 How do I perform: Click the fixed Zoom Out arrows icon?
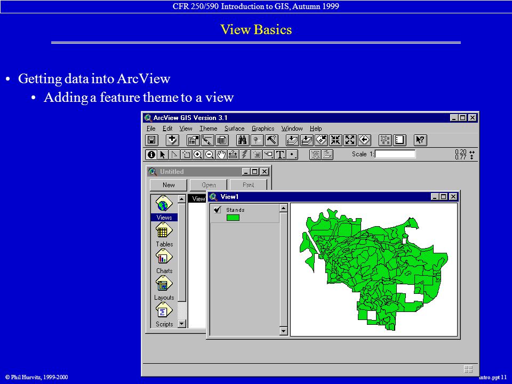coord(350,140)
